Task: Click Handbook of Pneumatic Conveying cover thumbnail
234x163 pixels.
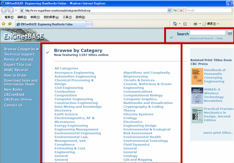Action: pos(197,76)
